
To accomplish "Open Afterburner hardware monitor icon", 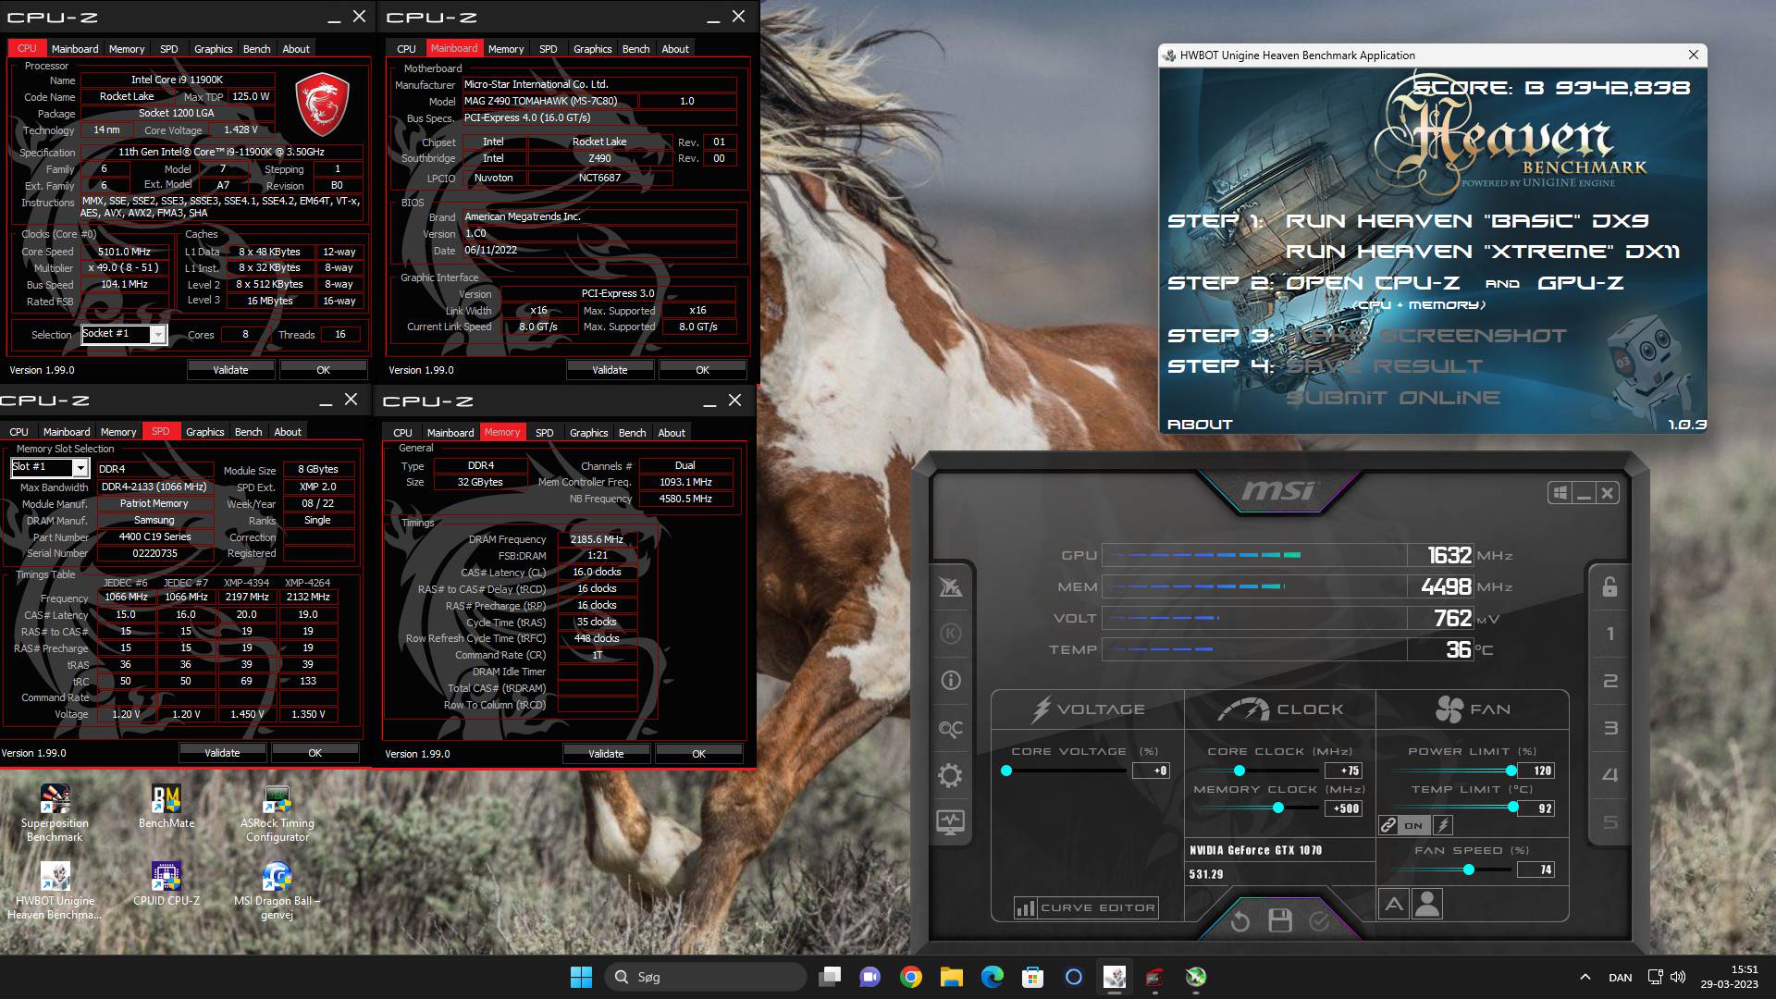I will point(950,821).
